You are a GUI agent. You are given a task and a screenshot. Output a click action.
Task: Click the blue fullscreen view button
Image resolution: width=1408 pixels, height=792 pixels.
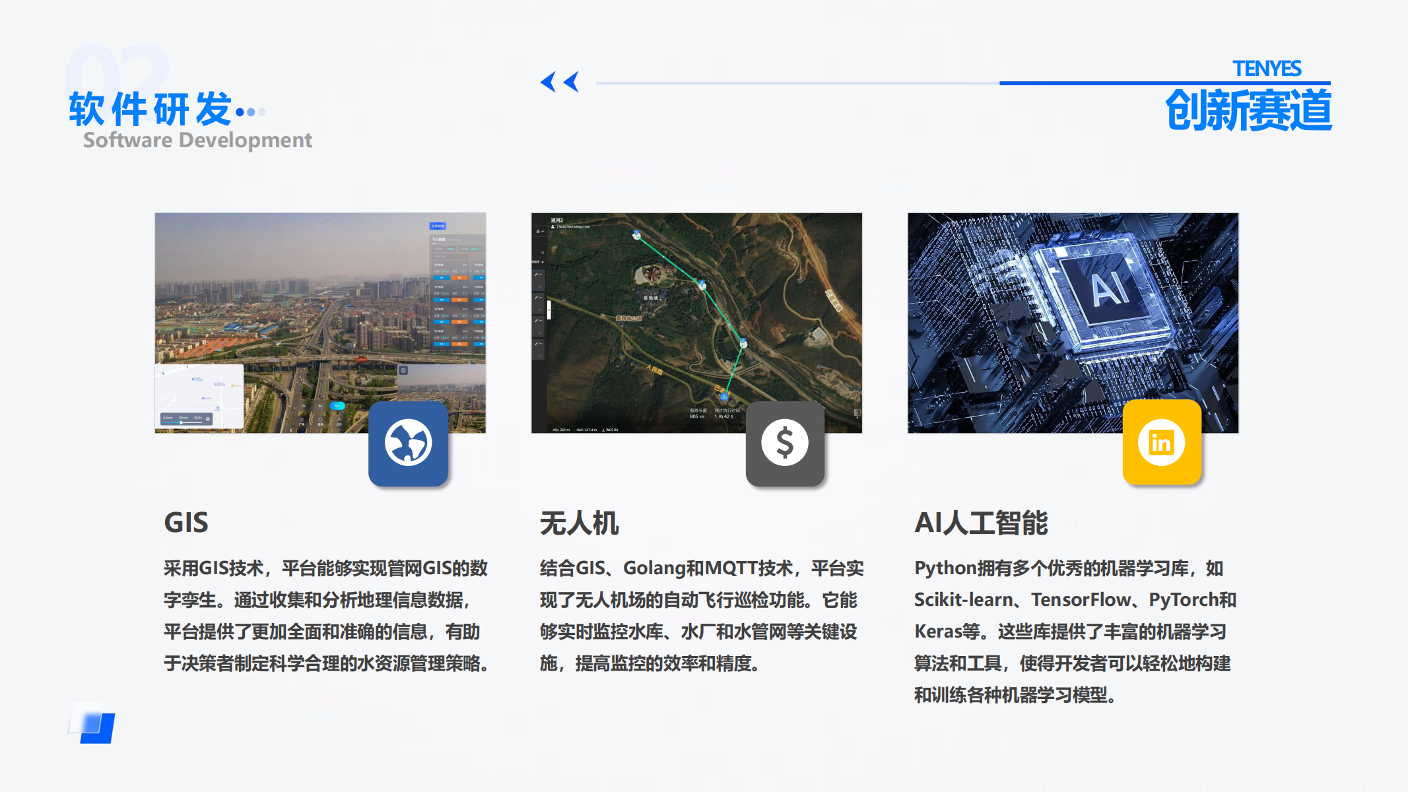pos(438,226)
